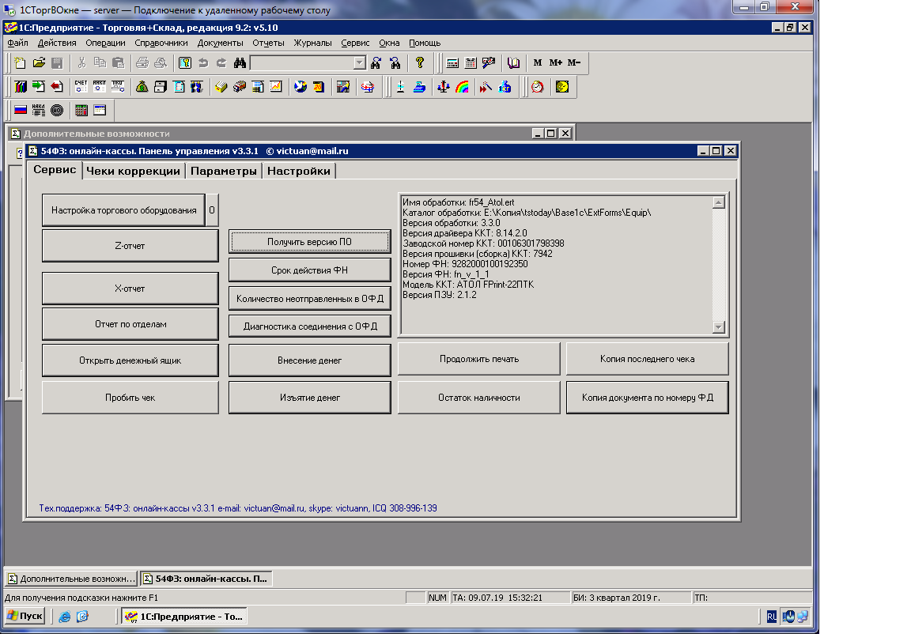Open the Справочники menu

(161, 43)
